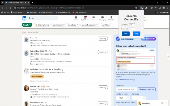Viewport: 170px width, 106px height.
Task: Click Pending button for Satvir Singh Kohli
Action: 103,52
